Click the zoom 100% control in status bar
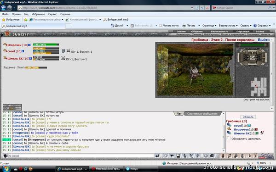Viewport: 276px width, 172px height. click(x=264, y=163)
